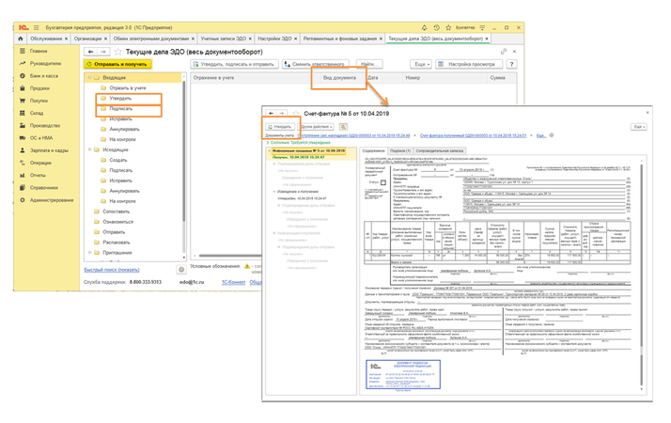Image resolution: width=671 pixels, height=423 pixels.
Task: Select the Утвердить folder under Входящие
Action: click(x=120, y=97)
